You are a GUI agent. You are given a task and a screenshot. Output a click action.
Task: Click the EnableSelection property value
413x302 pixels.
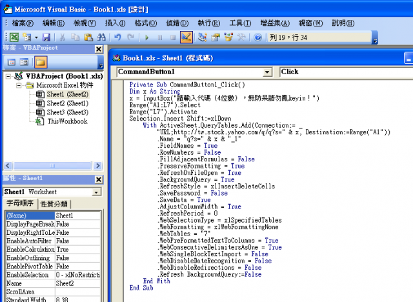tap(77, 275)
